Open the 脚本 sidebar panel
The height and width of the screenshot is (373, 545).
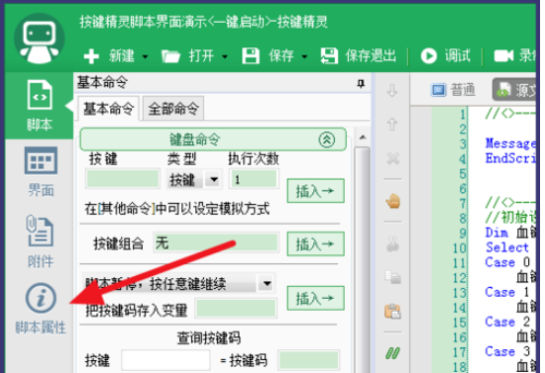tap(40, 106)
